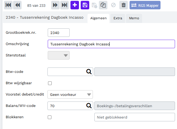The image size is (177, 129).
Task: Add a new ledger account
Action: coord(75,5)
